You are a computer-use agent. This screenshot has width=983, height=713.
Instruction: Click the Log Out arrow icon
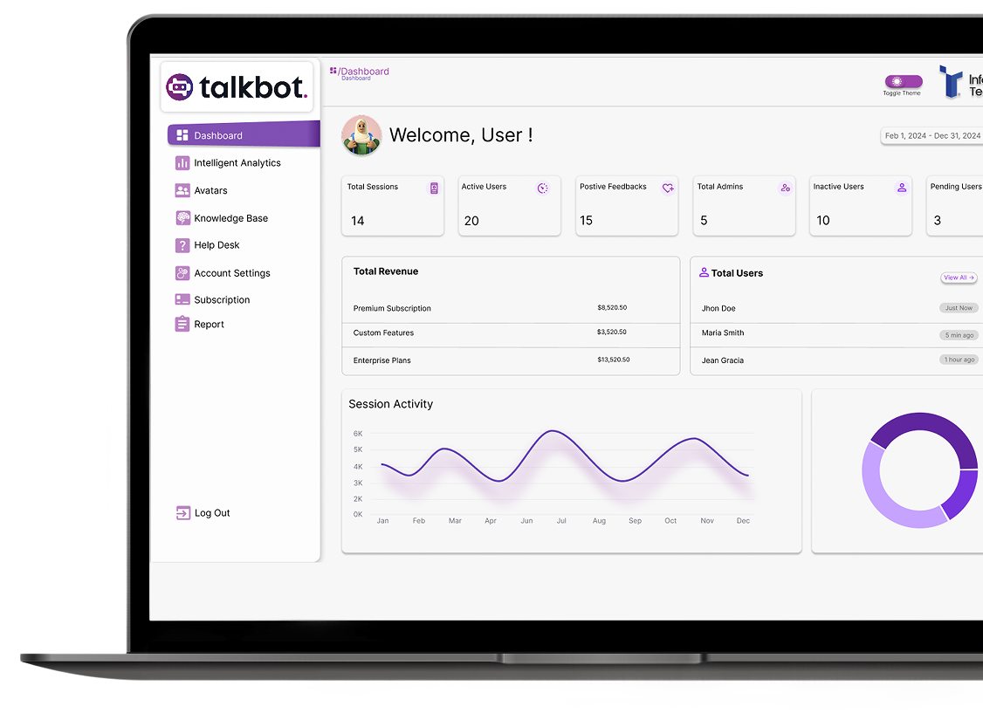pyautogui.click(x=183, y=513)
